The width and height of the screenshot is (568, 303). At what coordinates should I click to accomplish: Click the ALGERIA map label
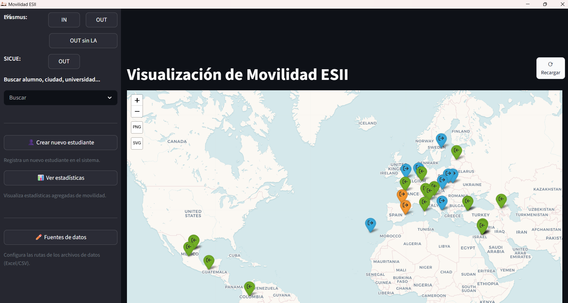412,244
